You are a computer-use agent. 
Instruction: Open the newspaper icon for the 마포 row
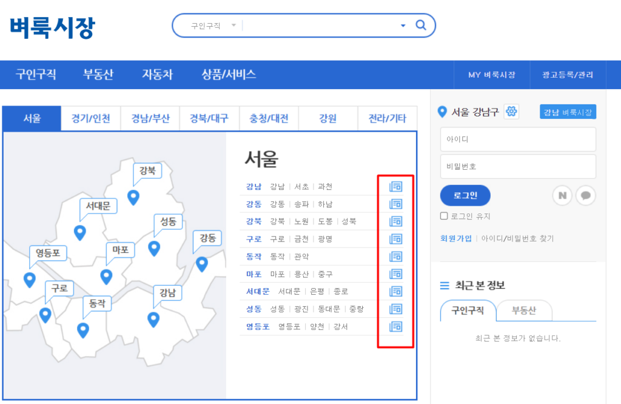(x=396, y=274)
